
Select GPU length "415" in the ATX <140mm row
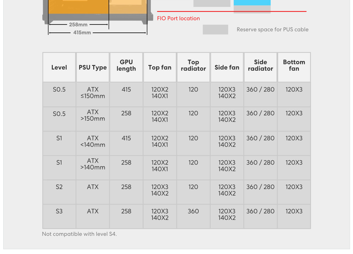coord(126,138)
